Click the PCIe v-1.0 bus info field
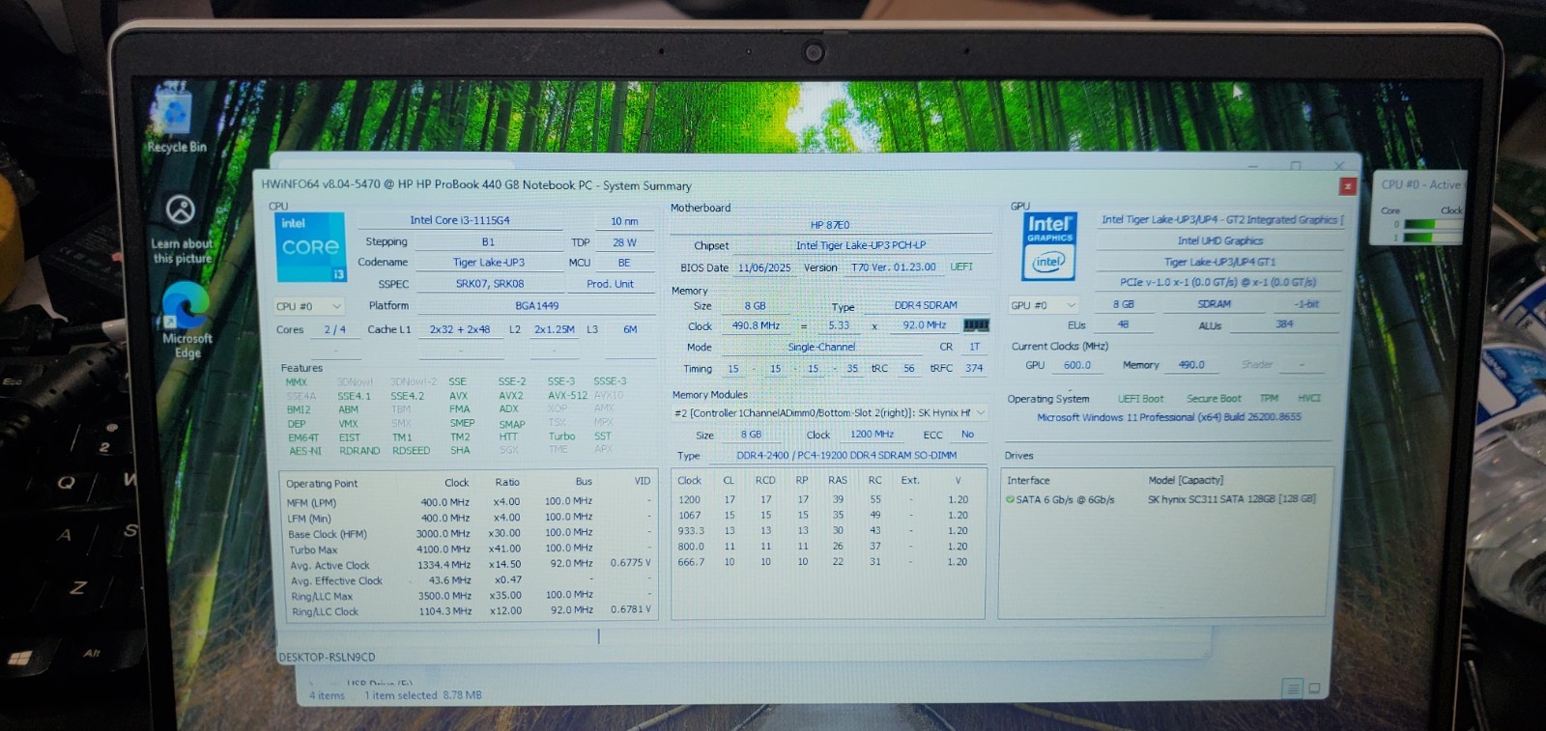This screenshot has width=1546, height=731. point(1217,282)
